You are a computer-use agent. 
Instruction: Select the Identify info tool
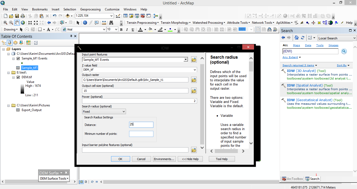click(x=85, y=23)
